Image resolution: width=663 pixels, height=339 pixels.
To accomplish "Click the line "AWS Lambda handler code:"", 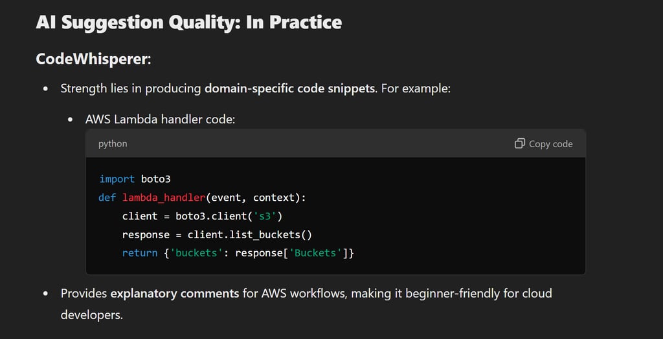I will point(161,119).
